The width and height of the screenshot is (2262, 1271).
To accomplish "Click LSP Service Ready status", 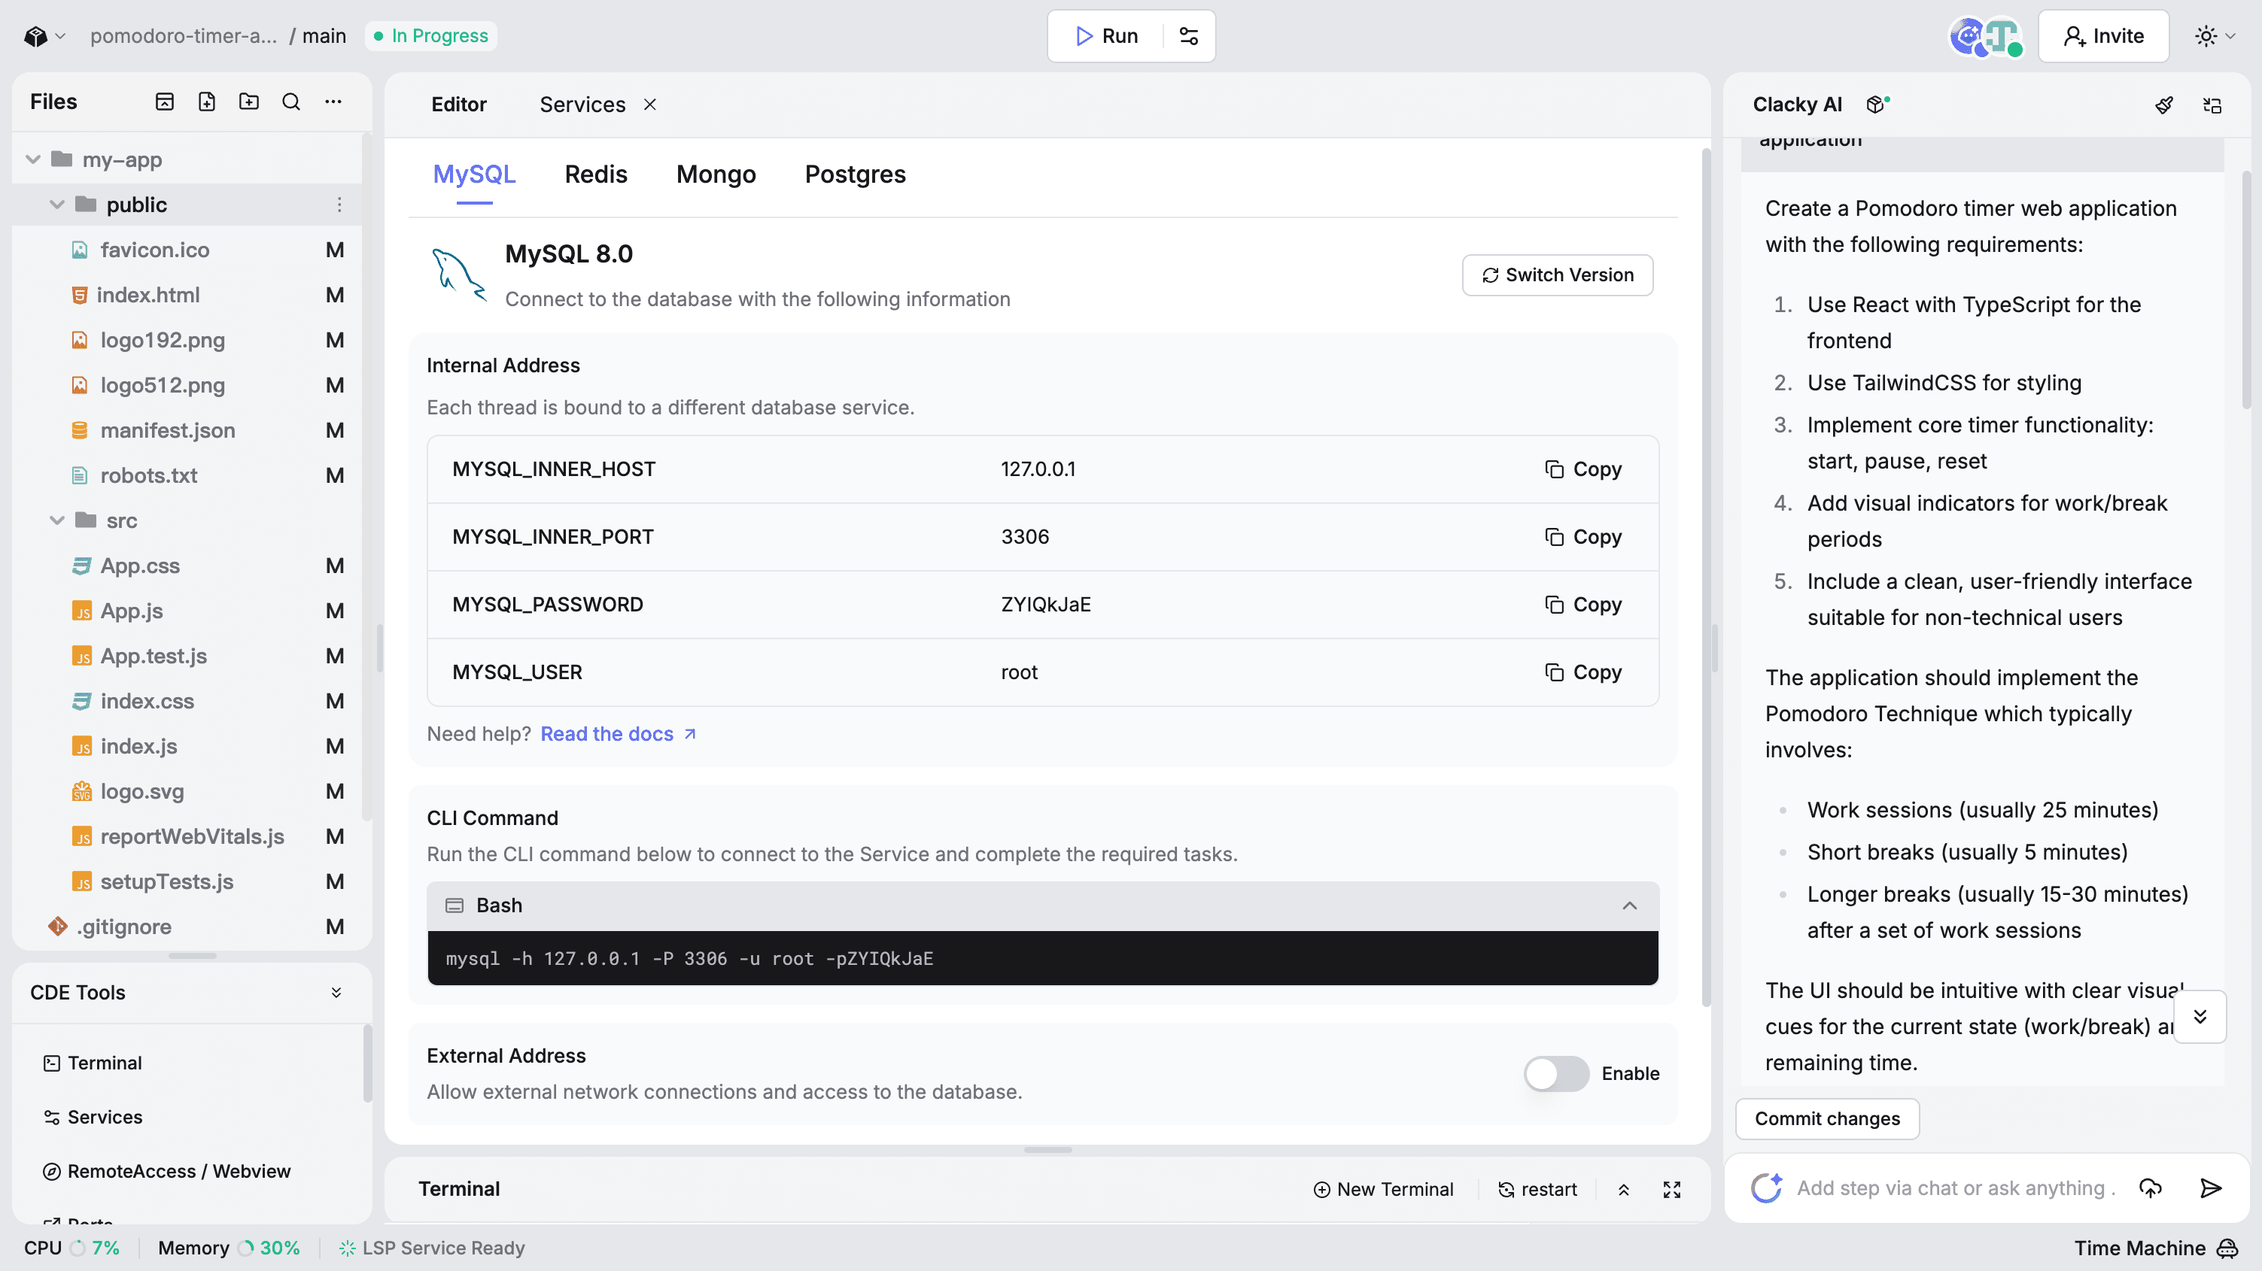I will 432,1247.
